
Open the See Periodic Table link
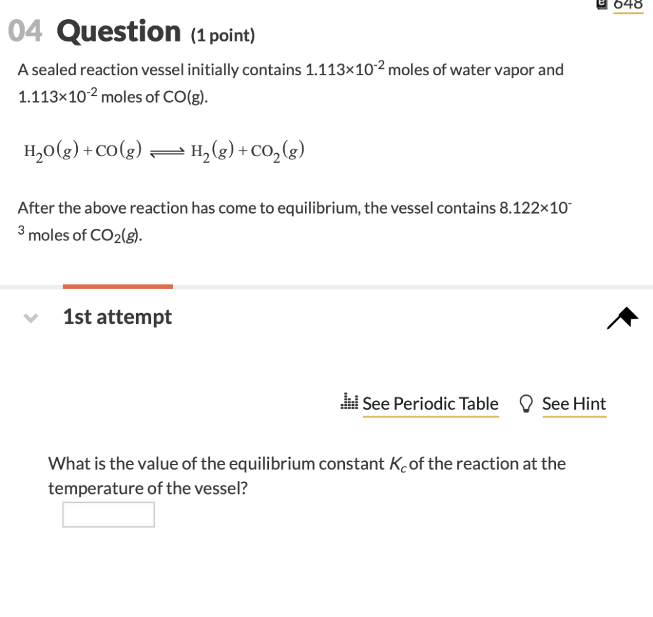pyautogui.click(x=430, y=403)
